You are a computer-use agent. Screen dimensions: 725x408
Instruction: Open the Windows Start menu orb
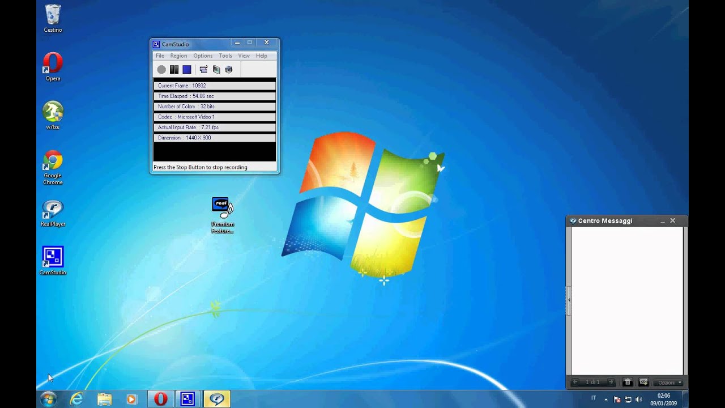[48, 399]
